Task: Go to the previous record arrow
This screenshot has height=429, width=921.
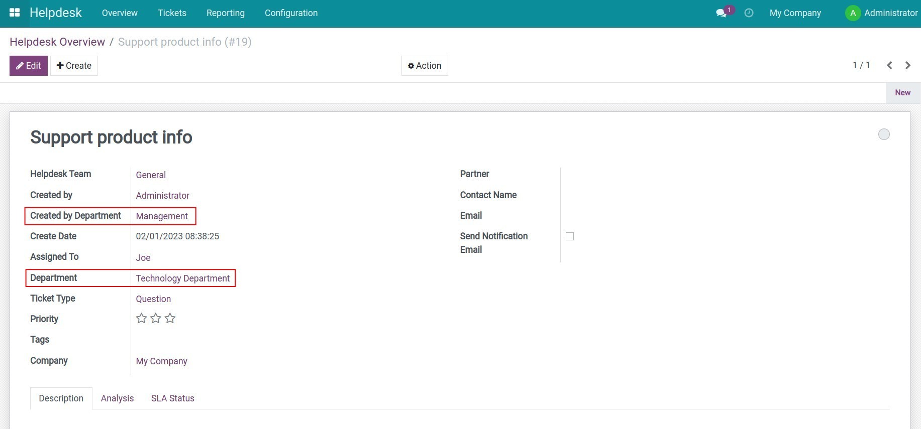Action: pos(889,65)
